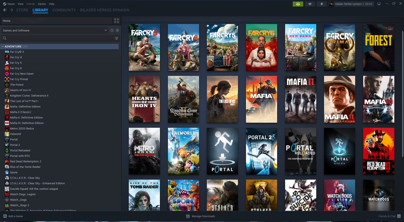Click the Home button
The width and height of the screenshot is (404, 222).
[x=57, y=21]
